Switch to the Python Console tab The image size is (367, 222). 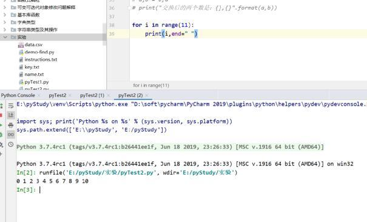coord(18,95)
